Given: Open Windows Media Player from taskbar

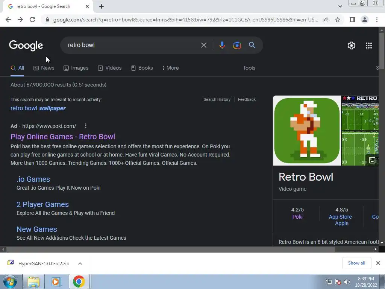Looking at the screenshot, I should pos(56,281).
